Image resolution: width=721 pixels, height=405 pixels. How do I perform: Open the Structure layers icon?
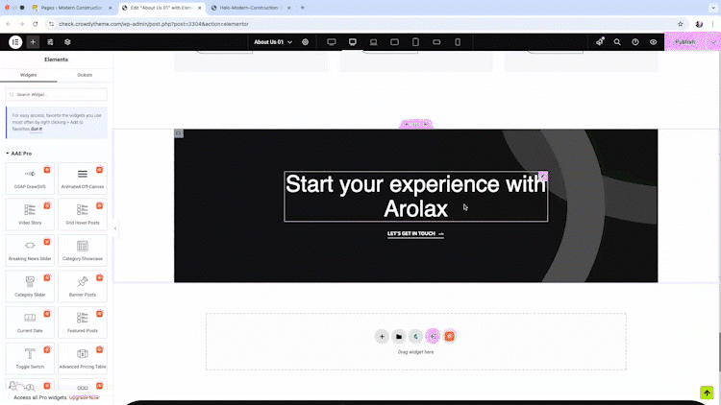click(x=67, y=42)
